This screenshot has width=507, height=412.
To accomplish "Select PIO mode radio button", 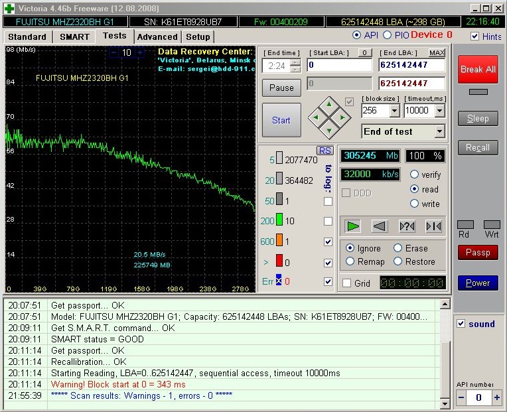I will coord(387,35).
